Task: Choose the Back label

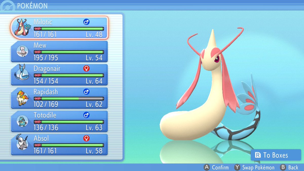Action: click(x=293, y=167)
